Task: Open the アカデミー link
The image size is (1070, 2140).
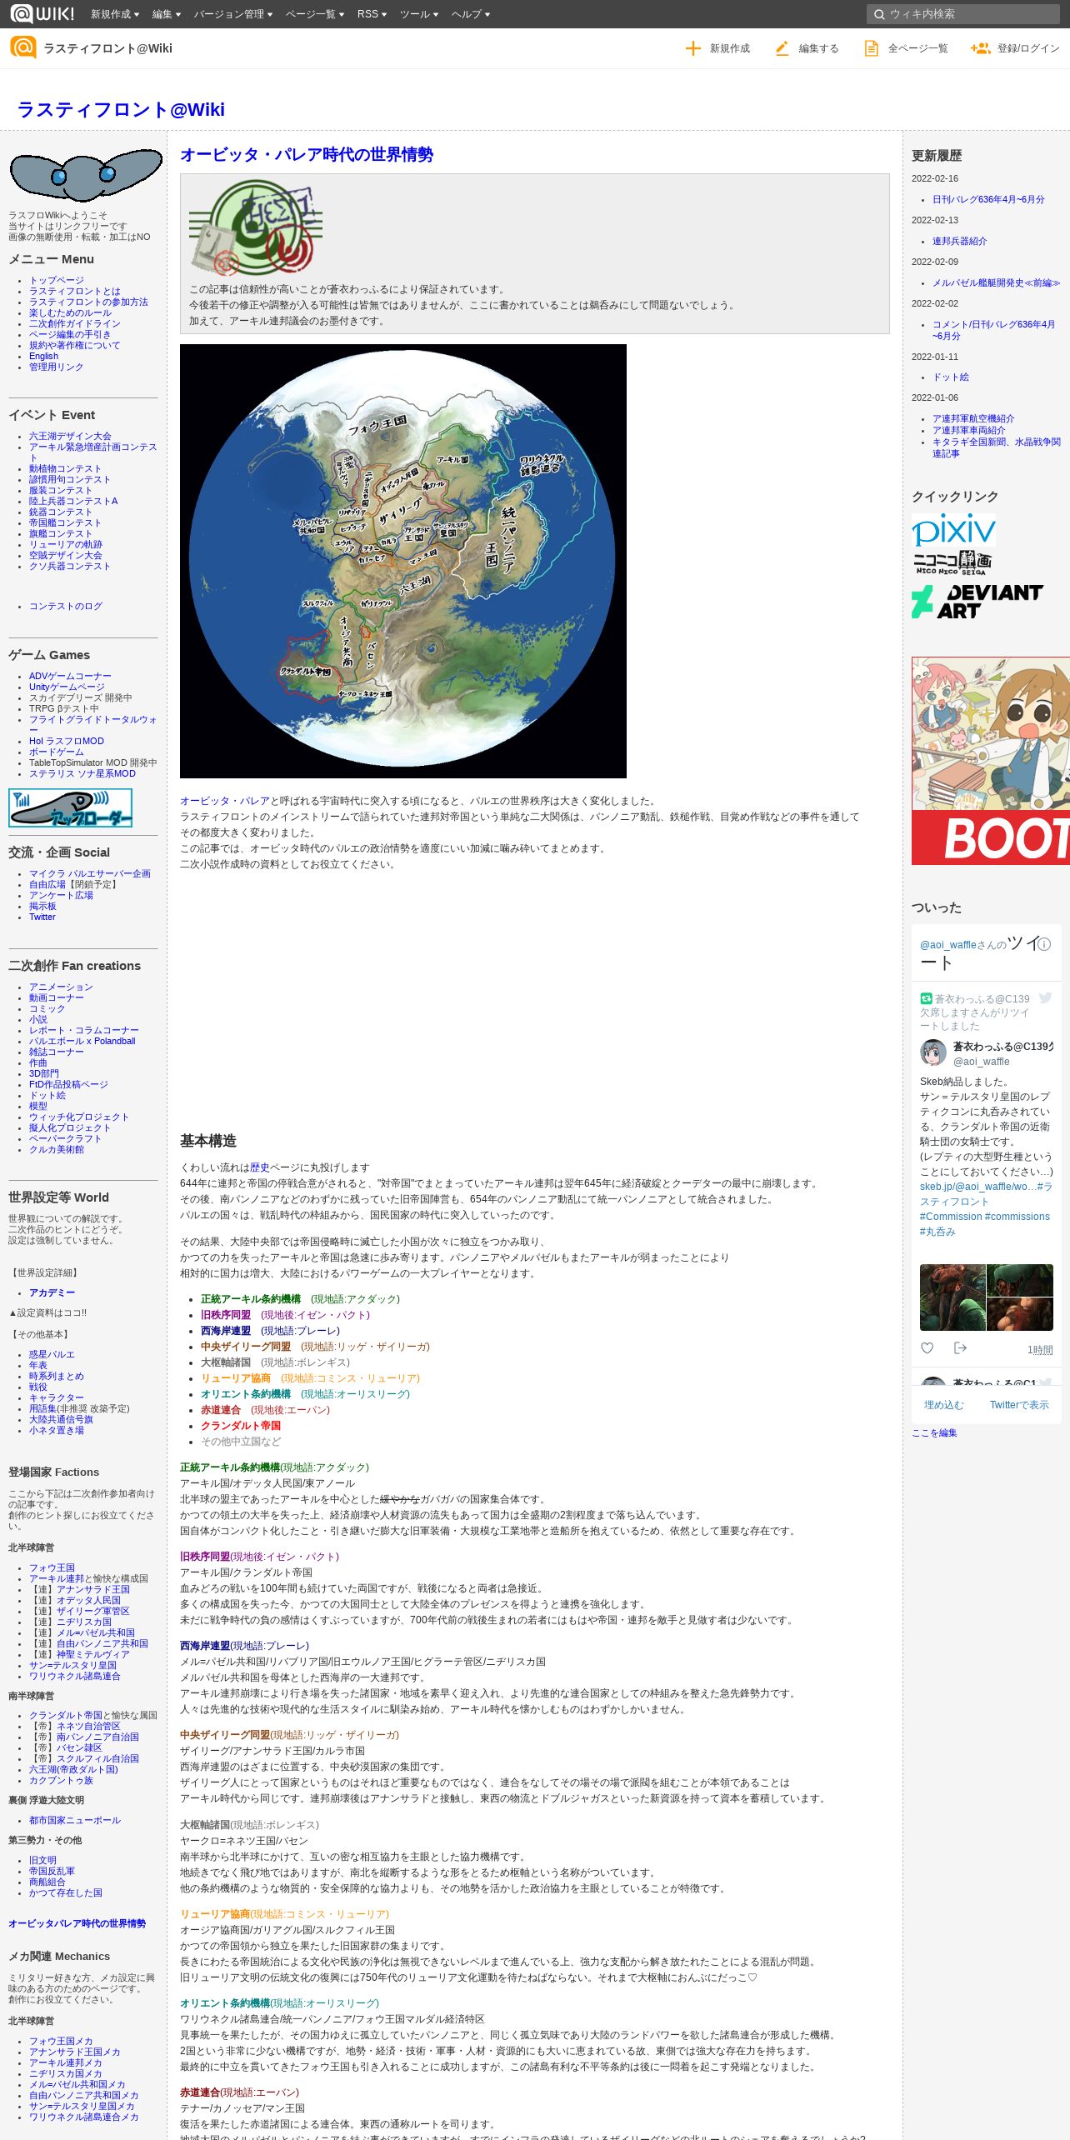Action: point(52,1292)
